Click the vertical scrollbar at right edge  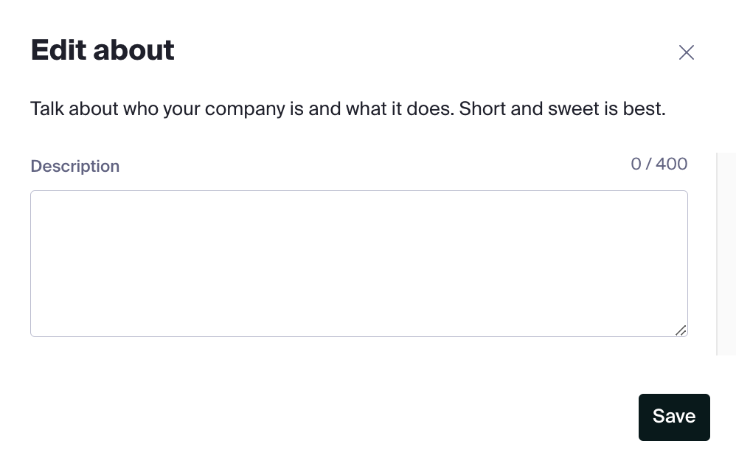[726, 254]
